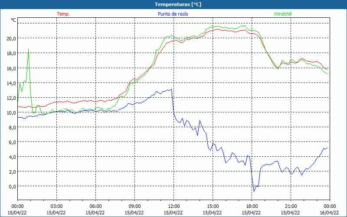Viewport: 347px width, 217px height.
Task: Click the 0,0 y-axis label
Action: tap(12, 186)
